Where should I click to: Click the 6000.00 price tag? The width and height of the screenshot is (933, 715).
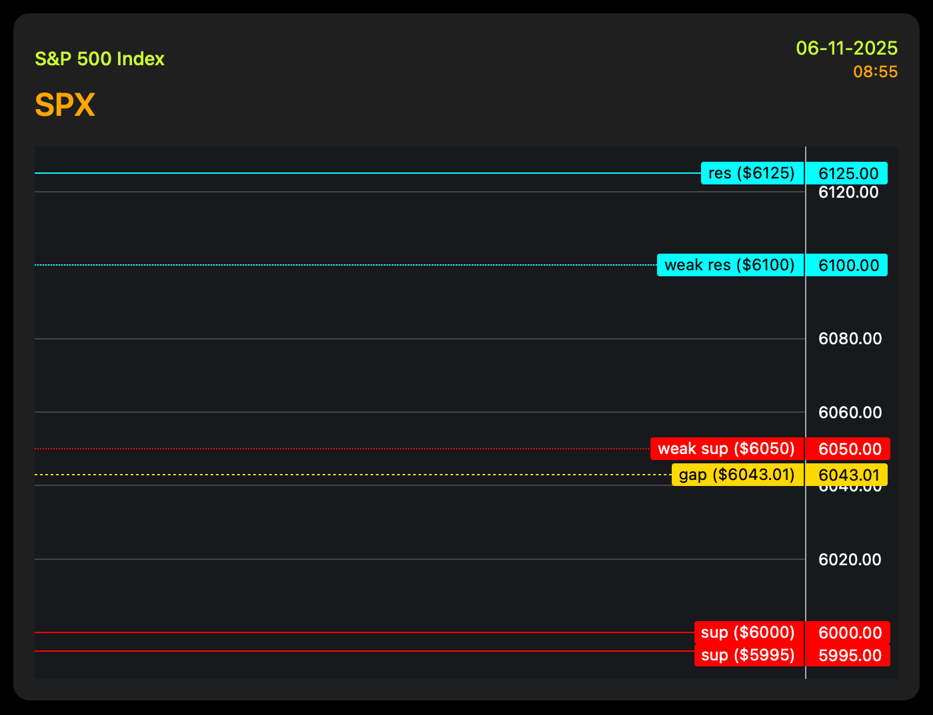tap(849, 632)
